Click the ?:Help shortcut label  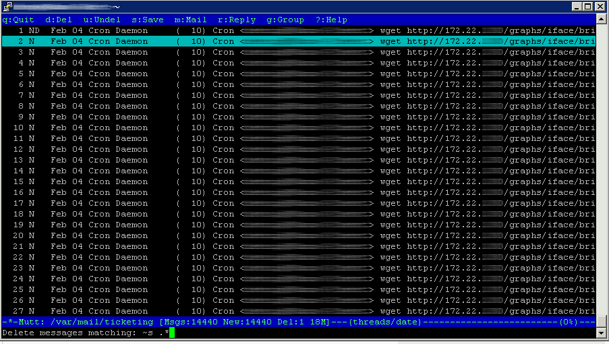coord(331,20)
